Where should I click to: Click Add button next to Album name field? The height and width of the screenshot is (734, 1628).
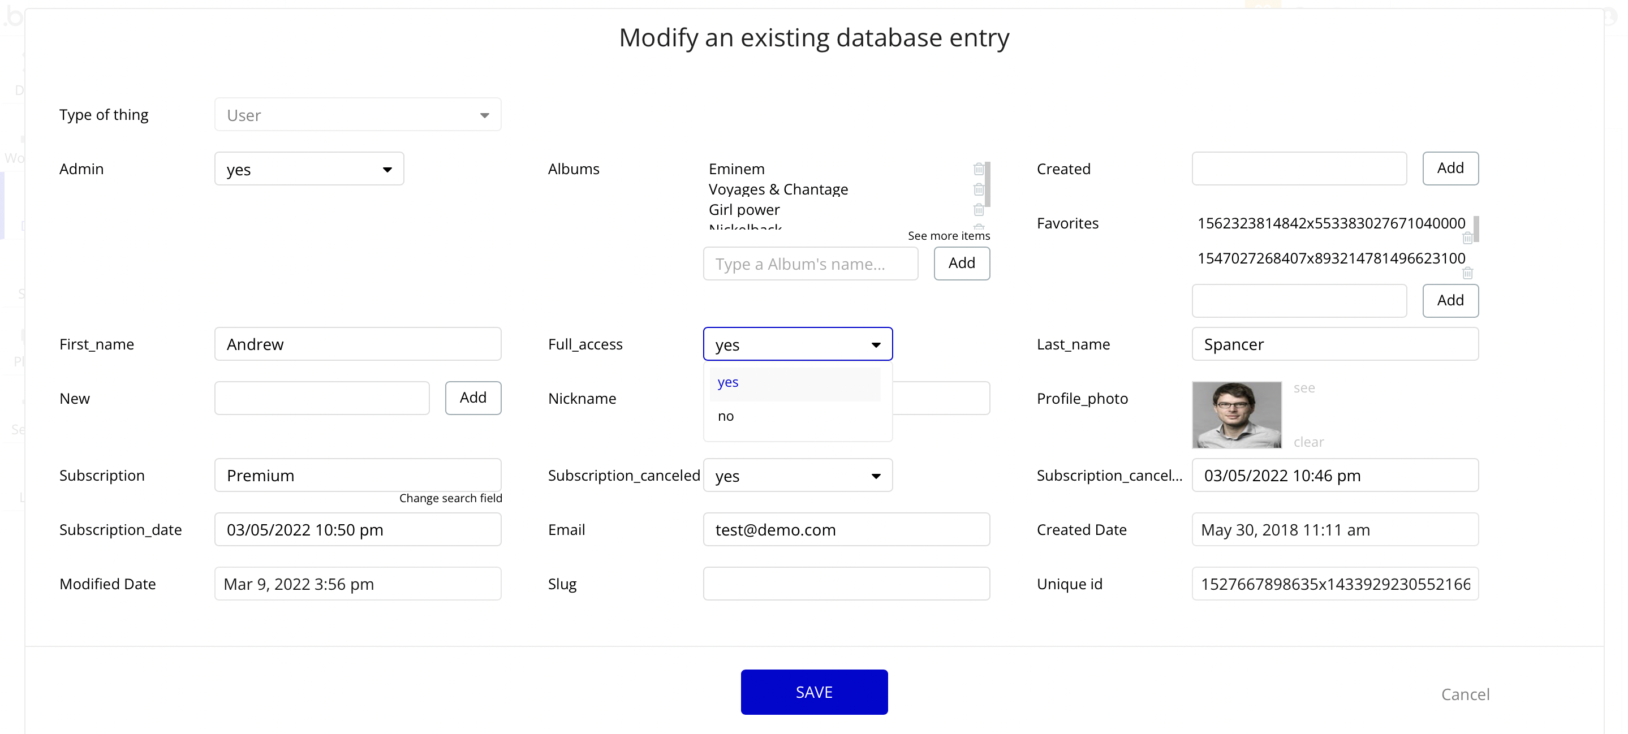tap(961, 264)
